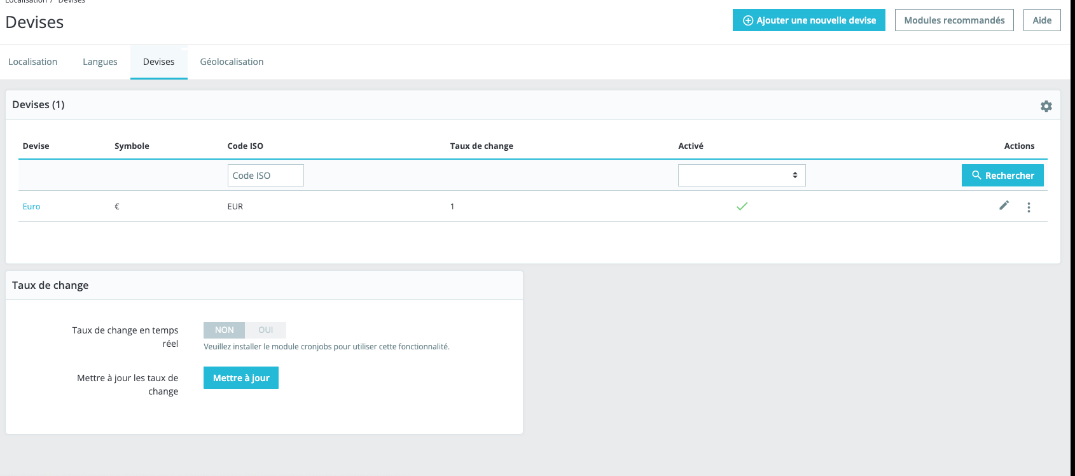Open the Géolocalisation tab
1075x476 pixels.
[x=232, y=62]
